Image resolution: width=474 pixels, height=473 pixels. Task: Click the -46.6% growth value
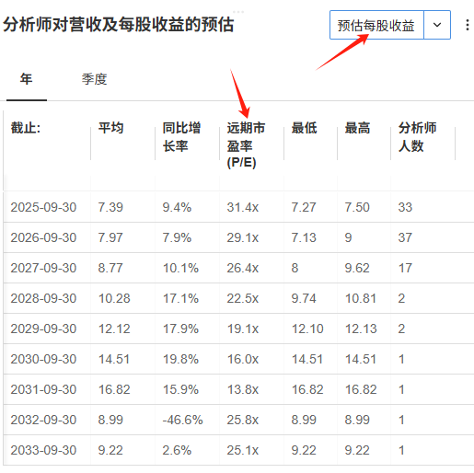(182, 420)
